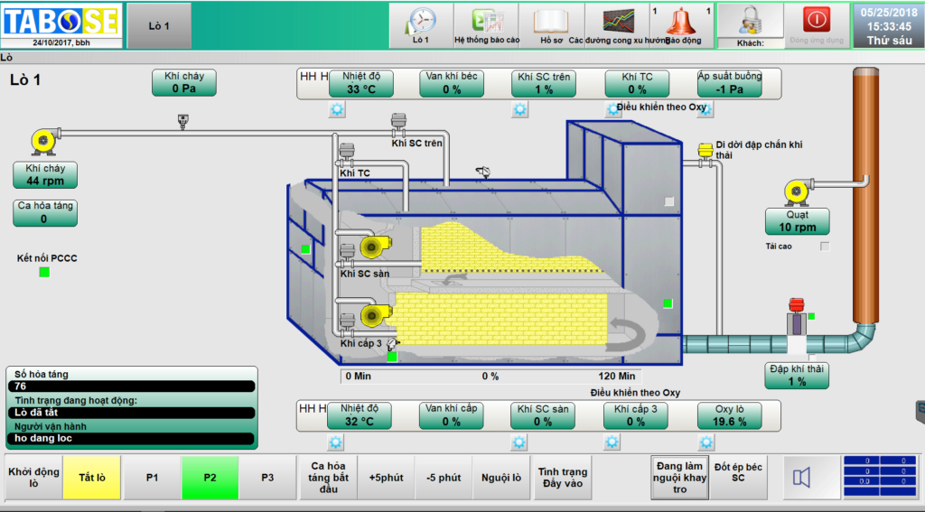Toggle the Kết nối PCCC green indicator
Viewport: 925px width, 512px height.
[x=44, y=272]
